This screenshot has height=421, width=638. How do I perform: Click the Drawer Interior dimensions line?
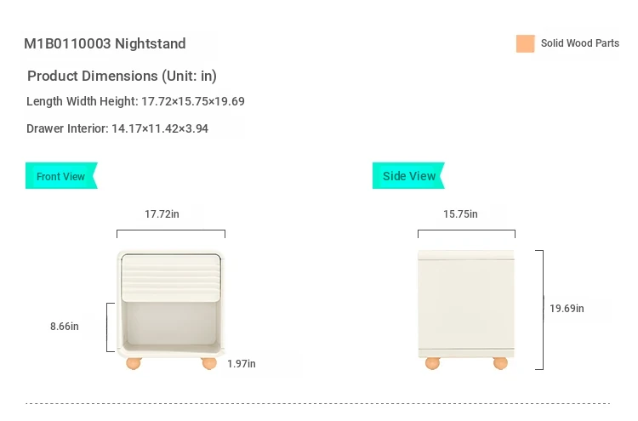click(117, 128)
